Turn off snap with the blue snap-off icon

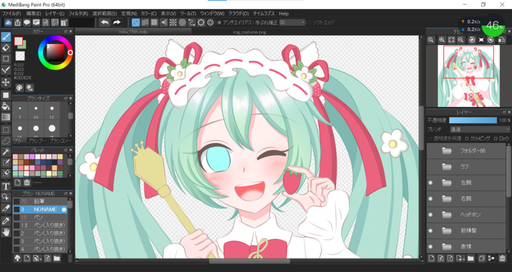tap(136, 22)
